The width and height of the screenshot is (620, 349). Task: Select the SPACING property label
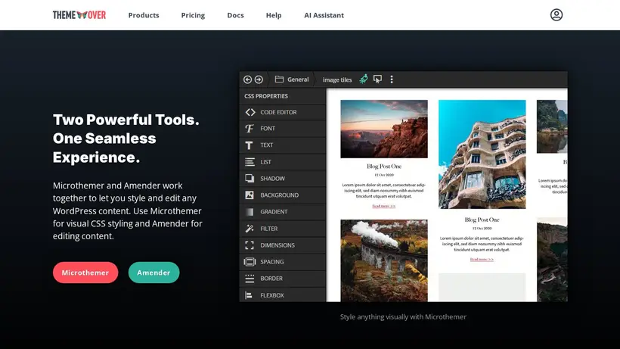272,262
